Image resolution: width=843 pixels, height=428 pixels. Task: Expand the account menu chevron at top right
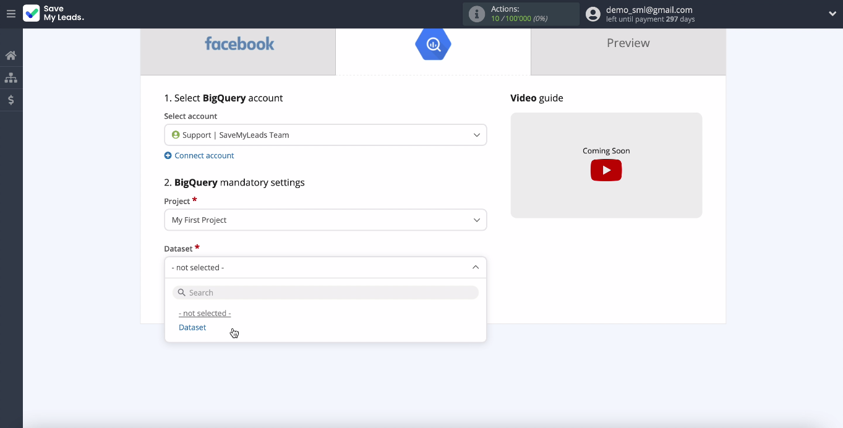point(832,14)
